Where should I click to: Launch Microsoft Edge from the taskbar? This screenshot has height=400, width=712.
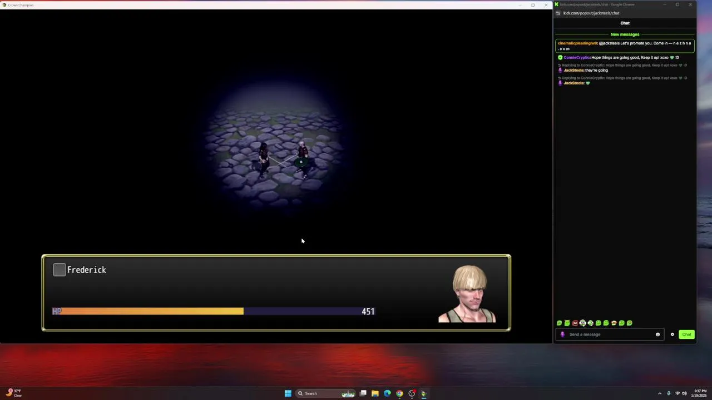click(x=387, y=393)
